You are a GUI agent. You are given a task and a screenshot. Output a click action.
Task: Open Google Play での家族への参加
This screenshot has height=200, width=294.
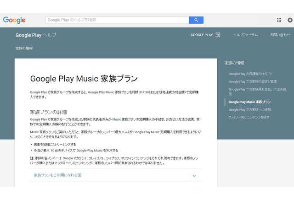pyautogui.click(x=249, y=110)
